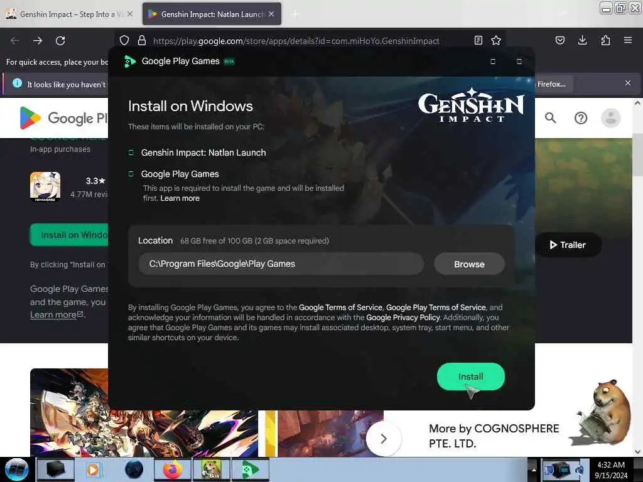The width and height of the screenshot is (643, 482).
Task: Click More by COGNOSPHERE PTE. LTD. heading
Action: tap(494, 436)
